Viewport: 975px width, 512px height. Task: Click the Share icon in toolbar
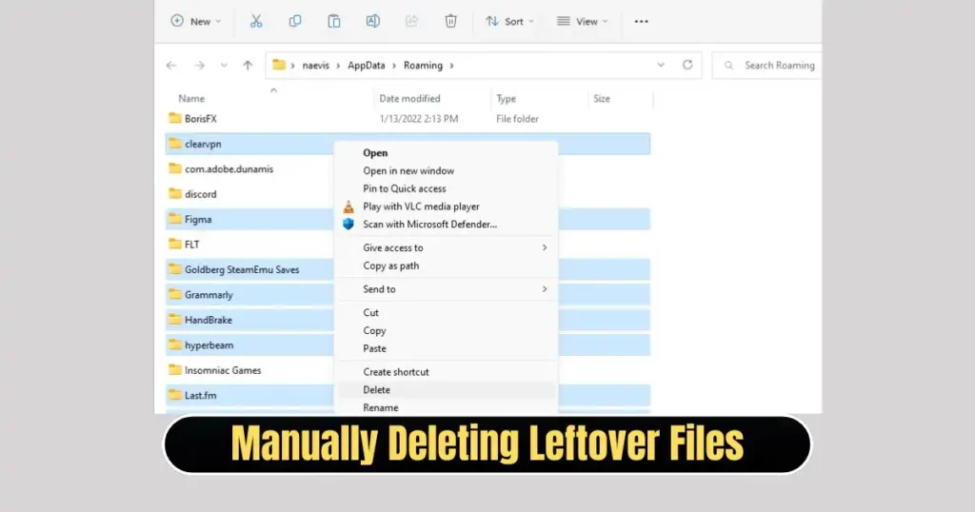point(411,21)
